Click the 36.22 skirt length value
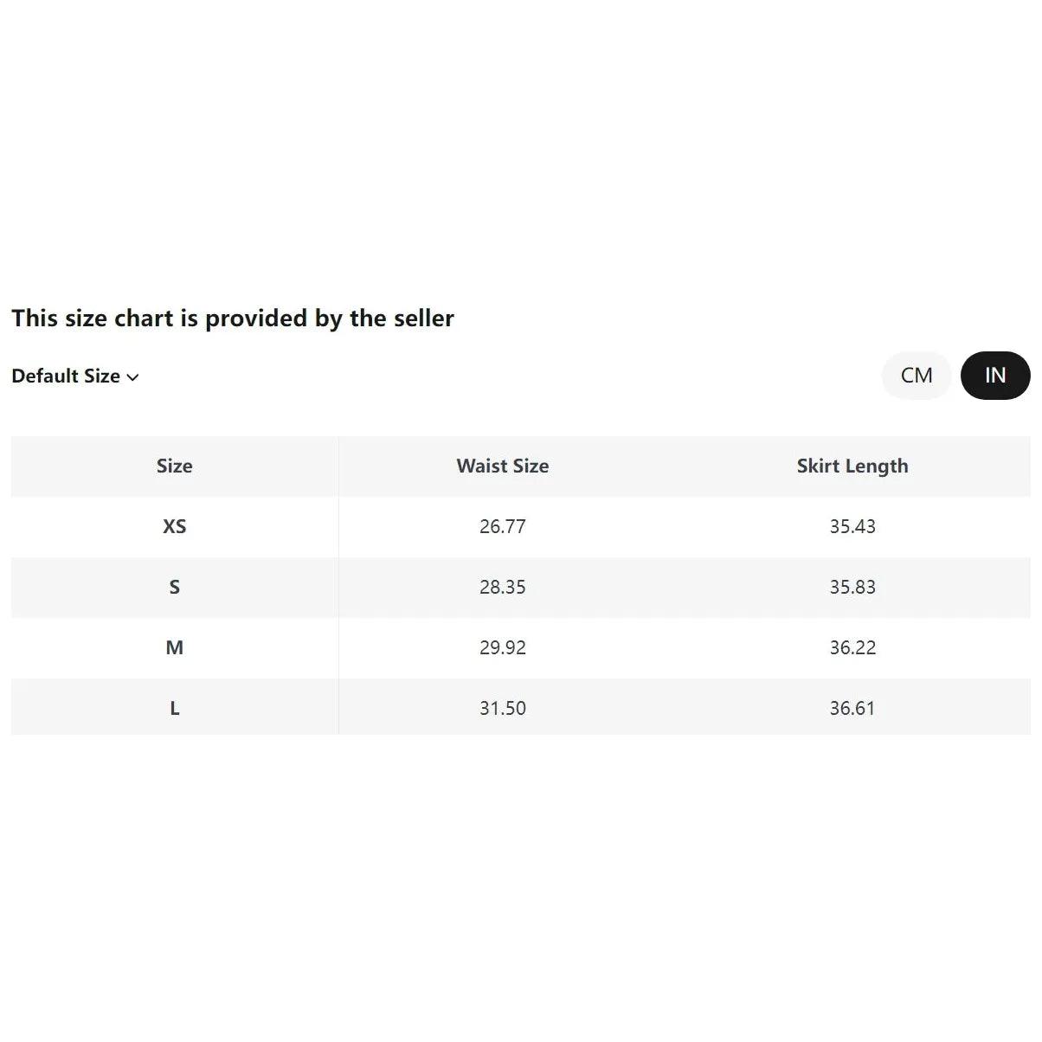The height and width of the screenshot is (1042, 1042). point(852,647)
